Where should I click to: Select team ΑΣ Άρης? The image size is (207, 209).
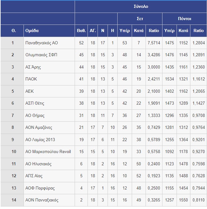pos(33,67)
